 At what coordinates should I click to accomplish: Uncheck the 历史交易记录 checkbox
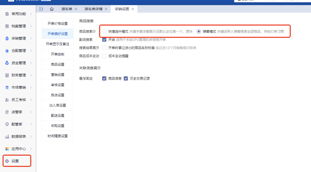click(x=126, y=78)
